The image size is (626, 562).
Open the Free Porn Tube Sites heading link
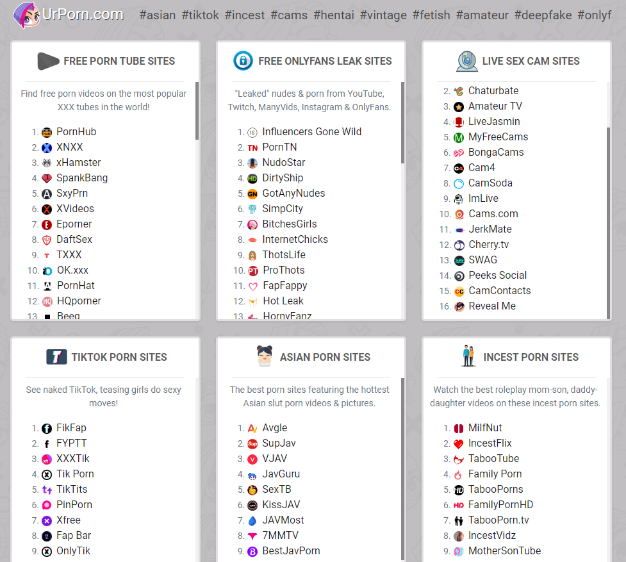pyautogui.click(x=119, y=61)
